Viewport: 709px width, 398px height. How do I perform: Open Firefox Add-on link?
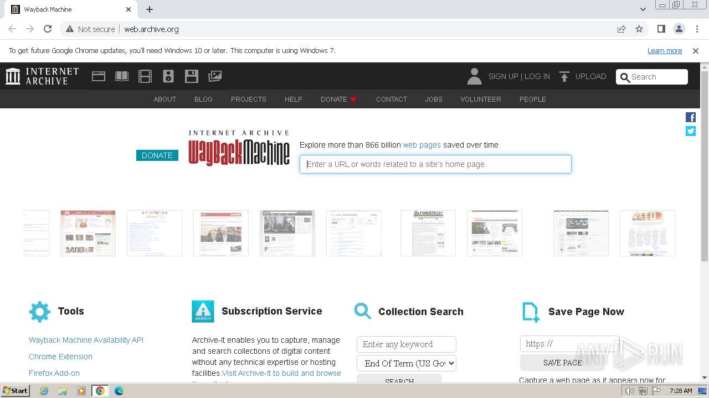(x=54, y=373)
